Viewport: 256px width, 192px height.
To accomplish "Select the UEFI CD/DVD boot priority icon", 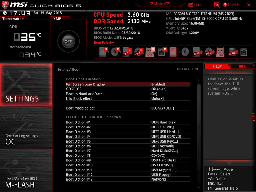I will 115,52.
